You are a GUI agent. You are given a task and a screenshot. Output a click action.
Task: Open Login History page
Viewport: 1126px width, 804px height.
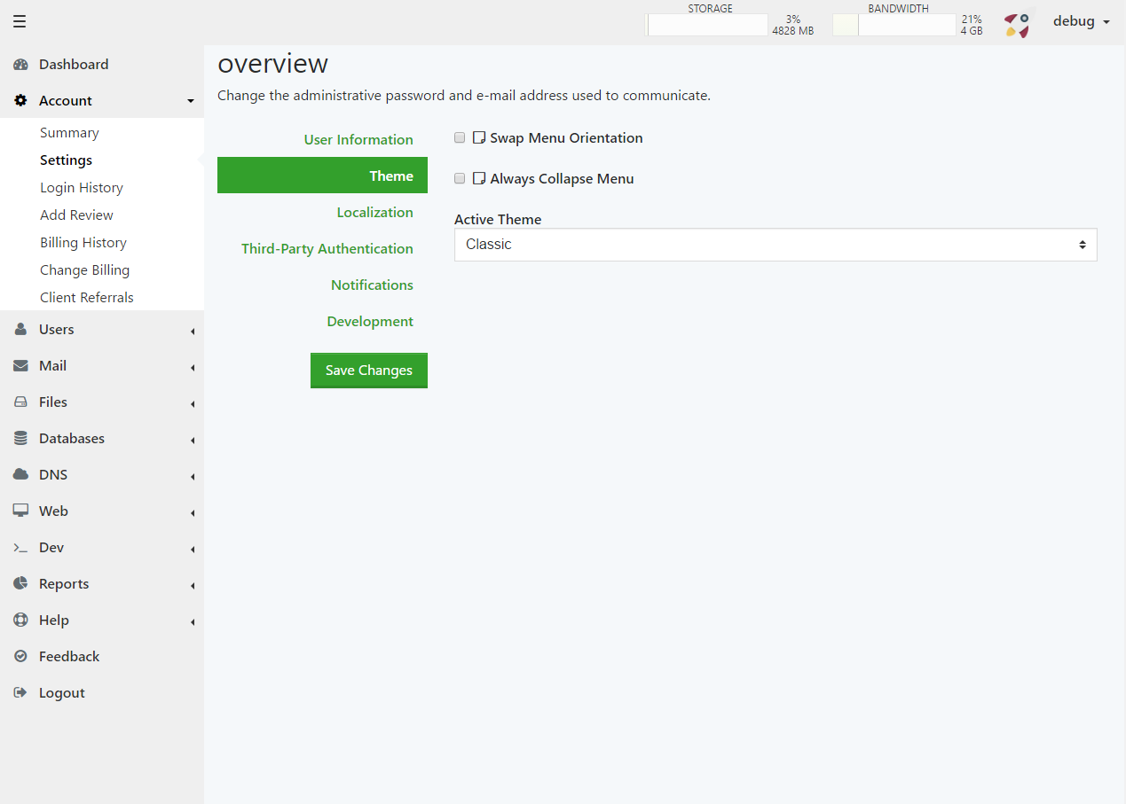[82, 188]
